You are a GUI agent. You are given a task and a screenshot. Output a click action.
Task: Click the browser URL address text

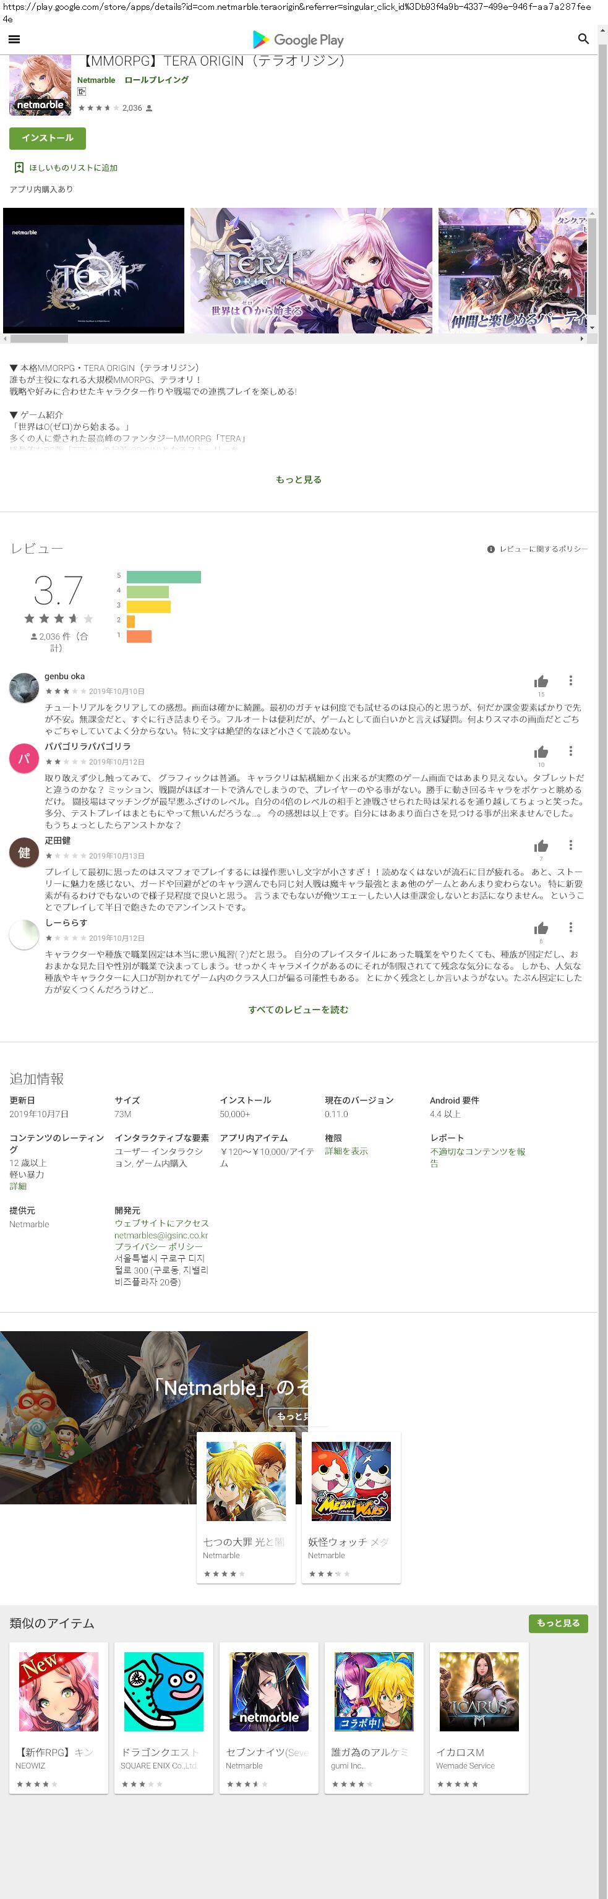pos(297,12)
